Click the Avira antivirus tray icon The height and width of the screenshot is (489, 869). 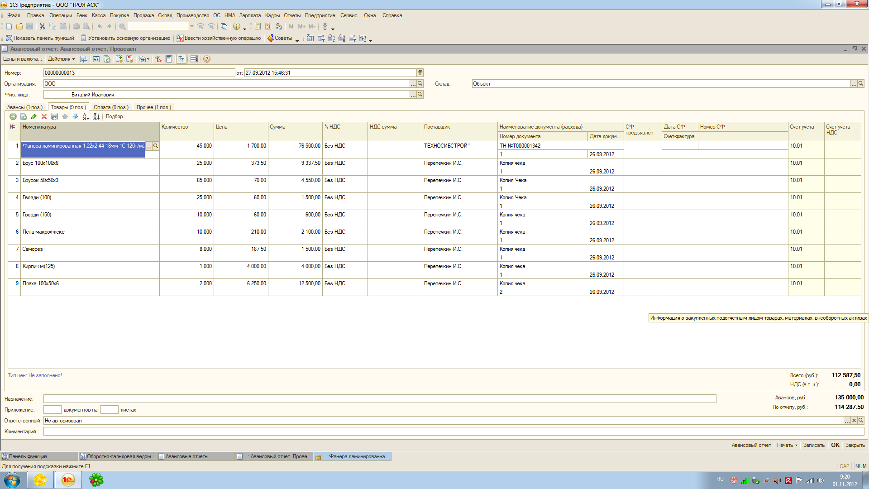[788, 480]
